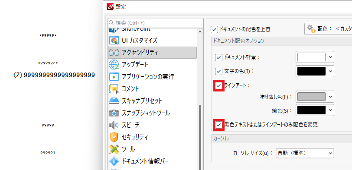Select the アップデート category
The width and height of the screenshot is (352, 170).
tap(153, 65)
